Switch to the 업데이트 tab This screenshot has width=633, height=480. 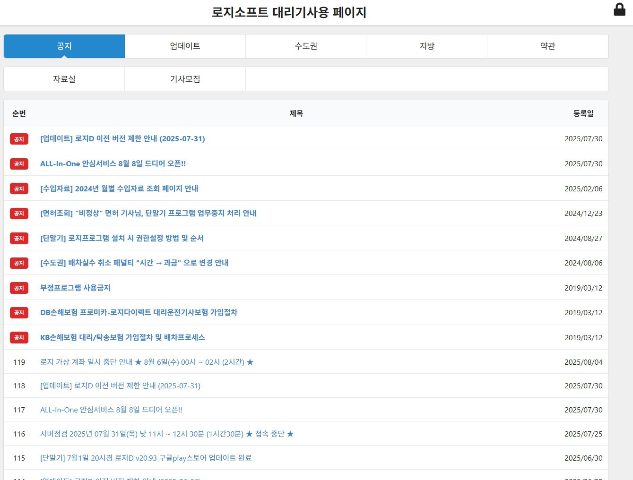[185, 46]
